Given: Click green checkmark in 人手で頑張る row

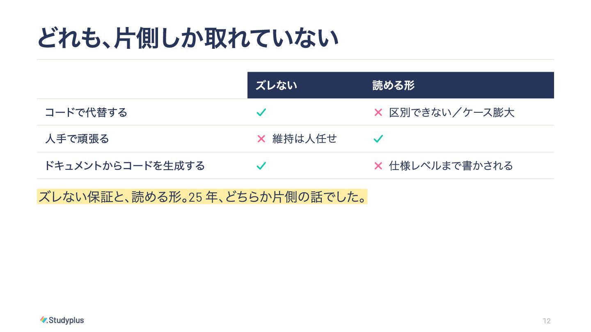Looking at the screenshot, I should coord(378,139).
